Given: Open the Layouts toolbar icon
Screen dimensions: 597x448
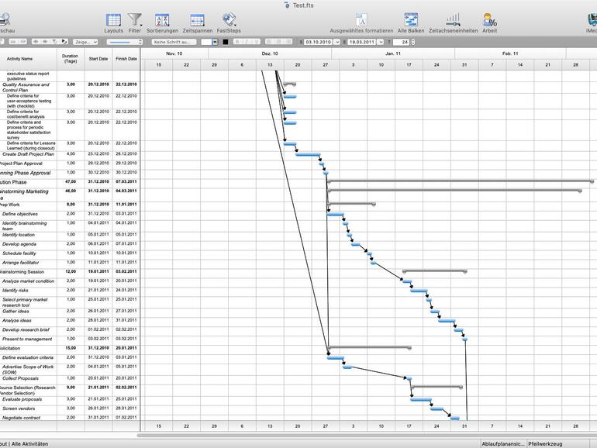Looking at the screenshot, I should click(113, 20).
